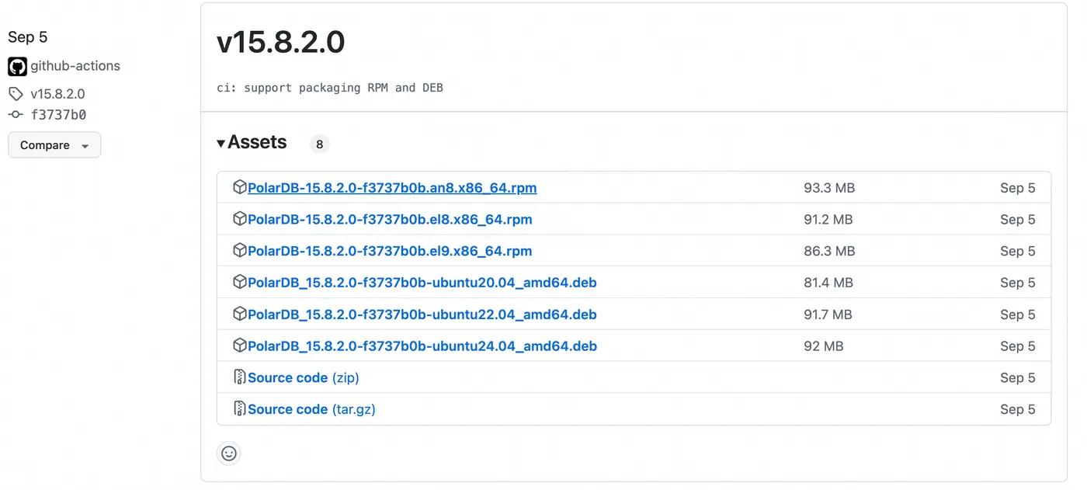Click the tag icon beside v15.8.2.0
This screenshot has width=1087, height=490.
pos(16,94)
